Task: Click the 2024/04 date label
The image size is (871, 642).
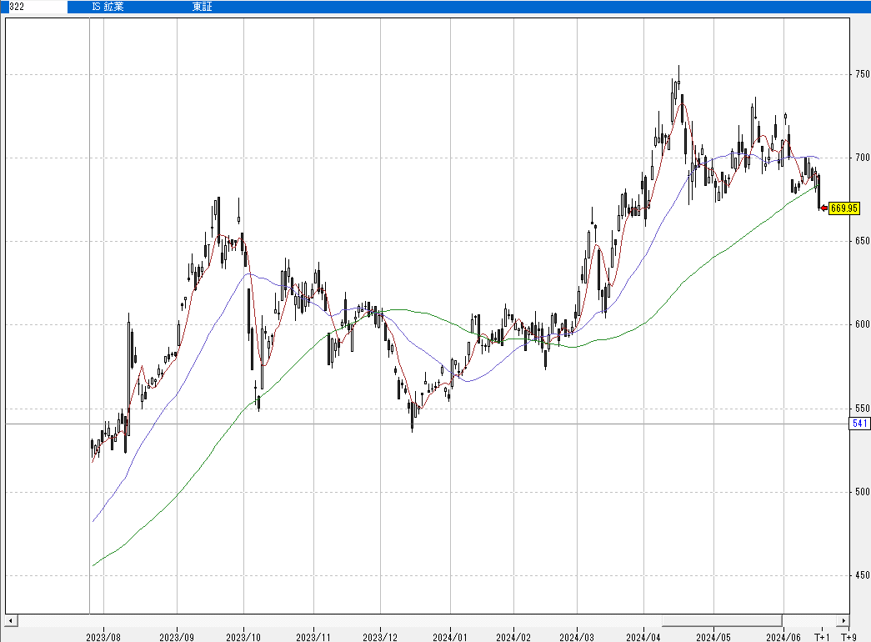Action: tap(643, 637)
